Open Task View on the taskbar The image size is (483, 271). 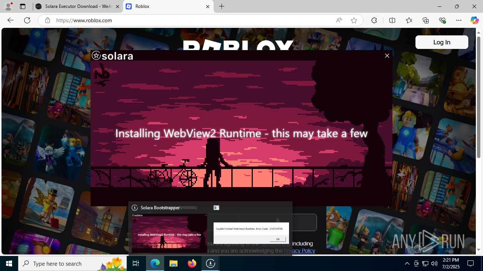[136, 263]
